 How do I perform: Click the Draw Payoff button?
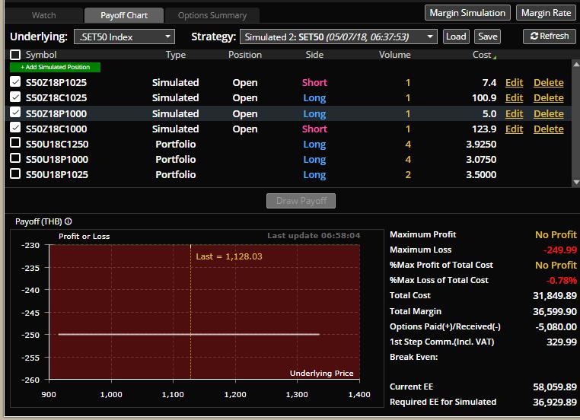point(301,201)
